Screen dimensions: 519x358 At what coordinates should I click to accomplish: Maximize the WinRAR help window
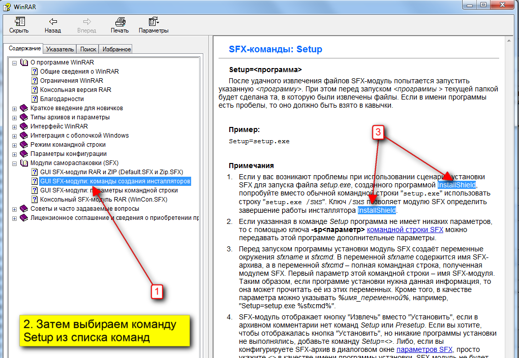483,5
